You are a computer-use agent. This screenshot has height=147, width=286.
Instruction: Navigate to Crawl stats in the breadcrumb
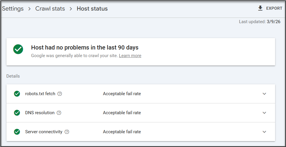(50, 8)
